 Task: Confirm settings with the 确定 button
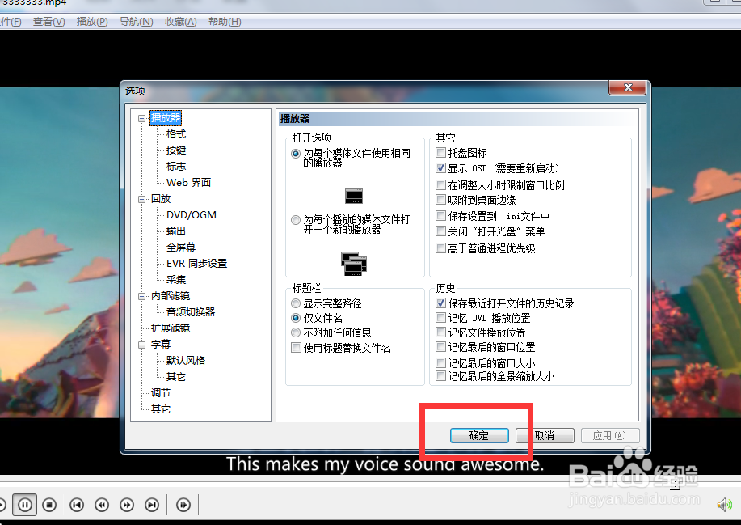[479, 435]
